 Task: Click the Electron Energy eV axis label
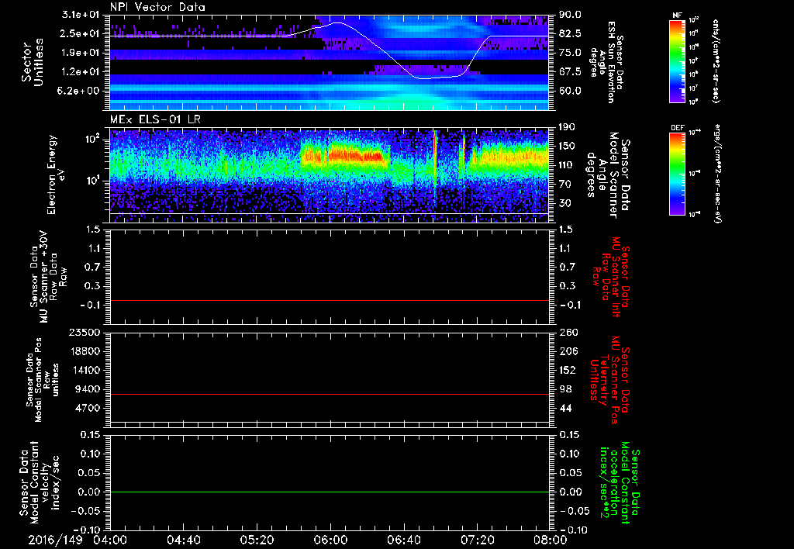(x=52, y=175)
